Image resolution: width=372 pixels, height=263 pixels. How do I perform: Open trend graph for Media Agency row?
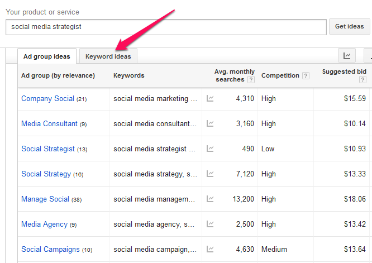click(x=210, y=224)
